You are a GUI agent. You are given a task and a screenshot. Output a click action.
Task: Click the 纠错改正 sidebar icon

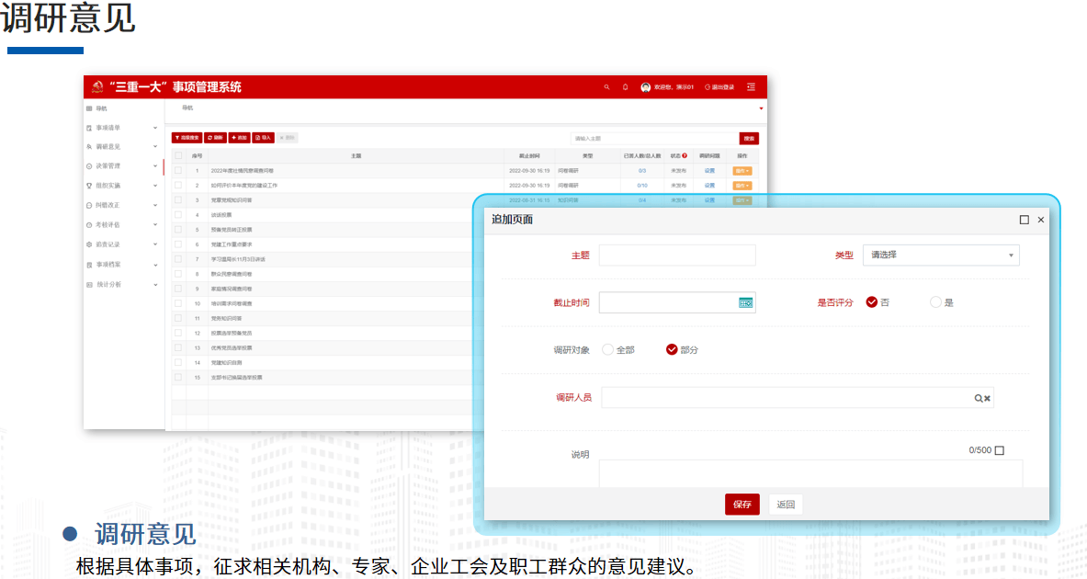tap(89, 205)
